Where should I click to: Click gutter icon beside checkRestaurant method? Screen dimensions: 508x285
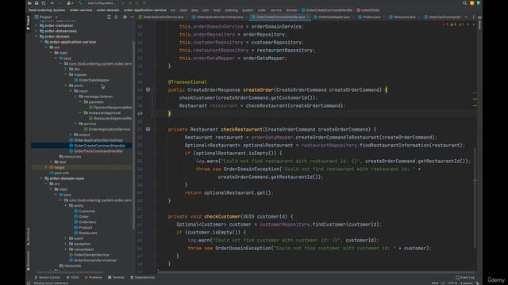[148, 129]
